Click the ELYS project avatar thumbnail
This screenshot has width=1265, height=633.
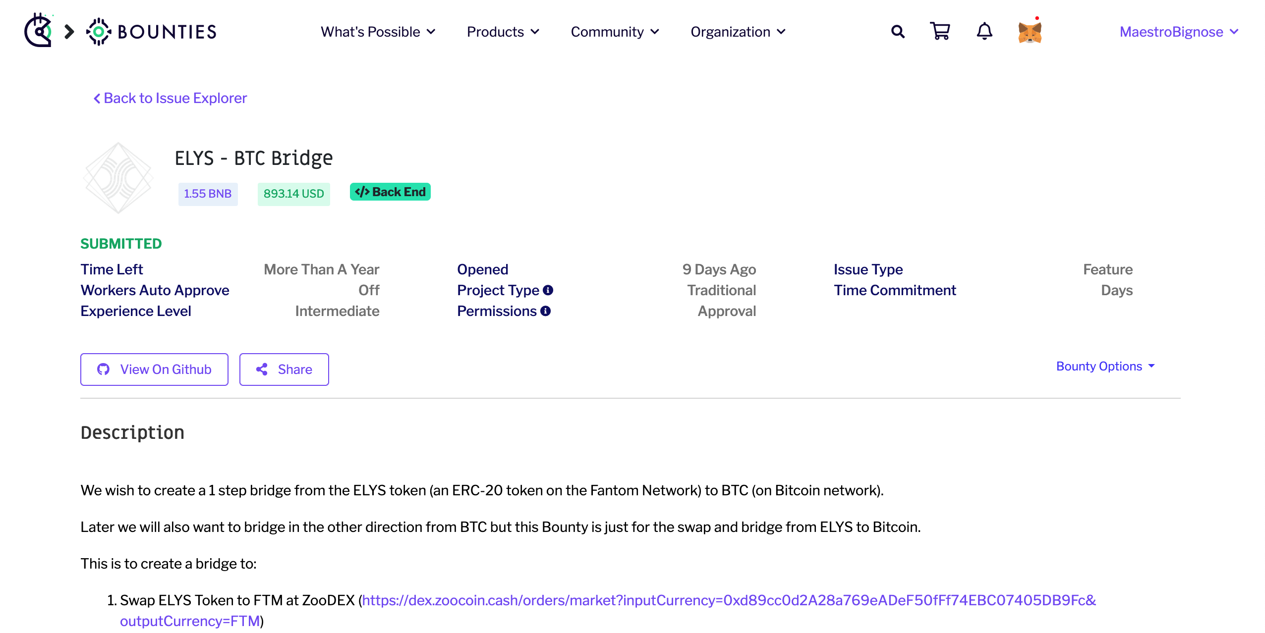point(118,178)
